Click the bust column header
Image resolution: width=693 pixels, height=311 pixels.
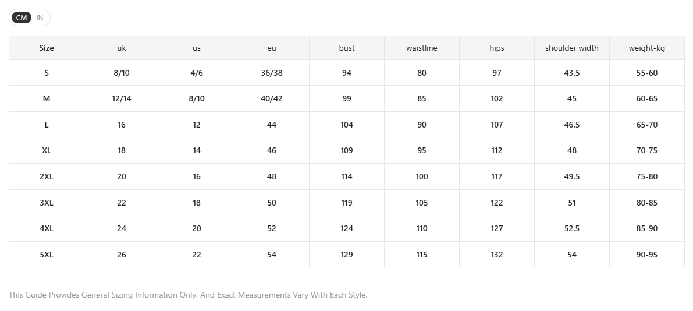[x=347, y=48]
